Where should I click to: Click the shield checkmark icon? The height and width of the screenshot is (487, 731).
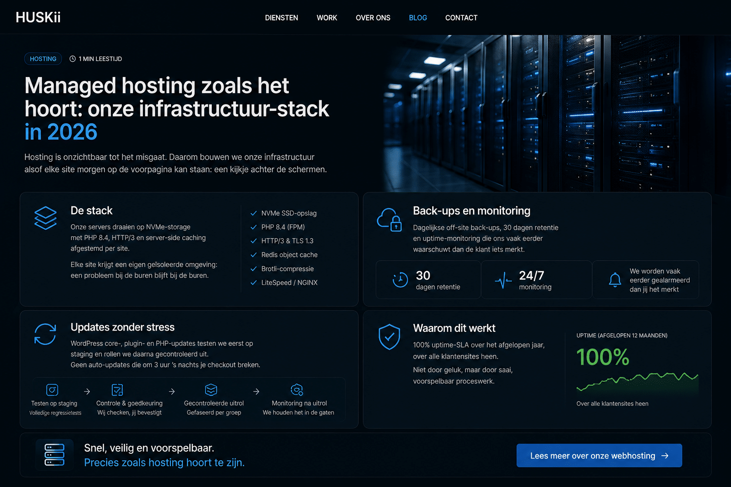(389, 337)
